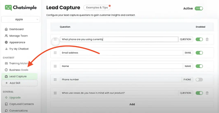Screen dimensions: 219x113
Task: Click drag handle of use cases question row
Action: point(55,93)
